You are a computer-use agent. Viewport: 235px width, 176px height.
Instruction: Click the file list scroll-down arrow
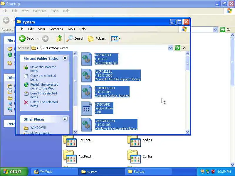[187, 132]
